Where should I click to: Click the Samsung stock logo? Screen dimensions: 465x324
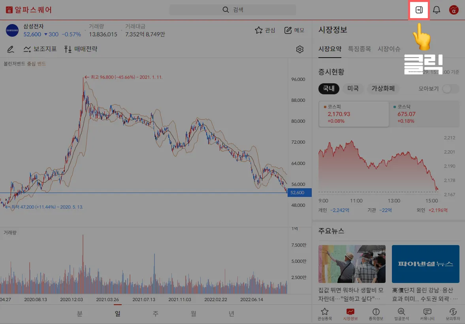[x=12, y=30]
